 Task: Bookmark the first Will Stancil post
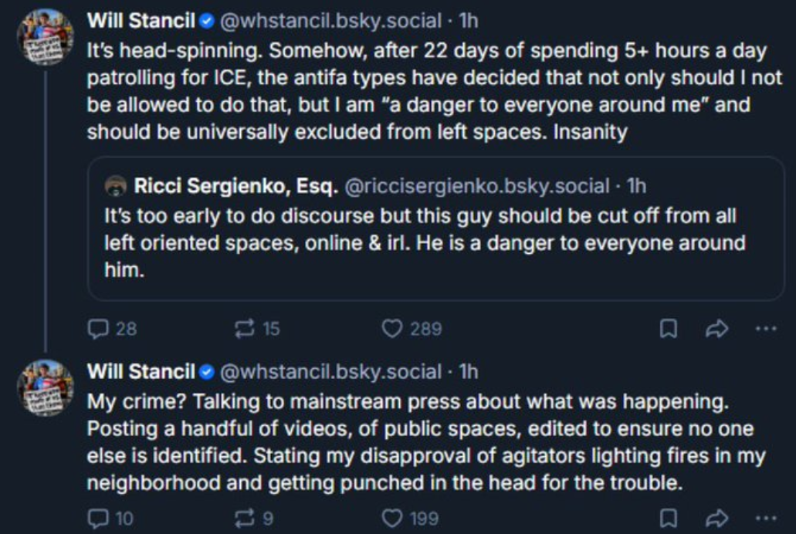[669, 329]
